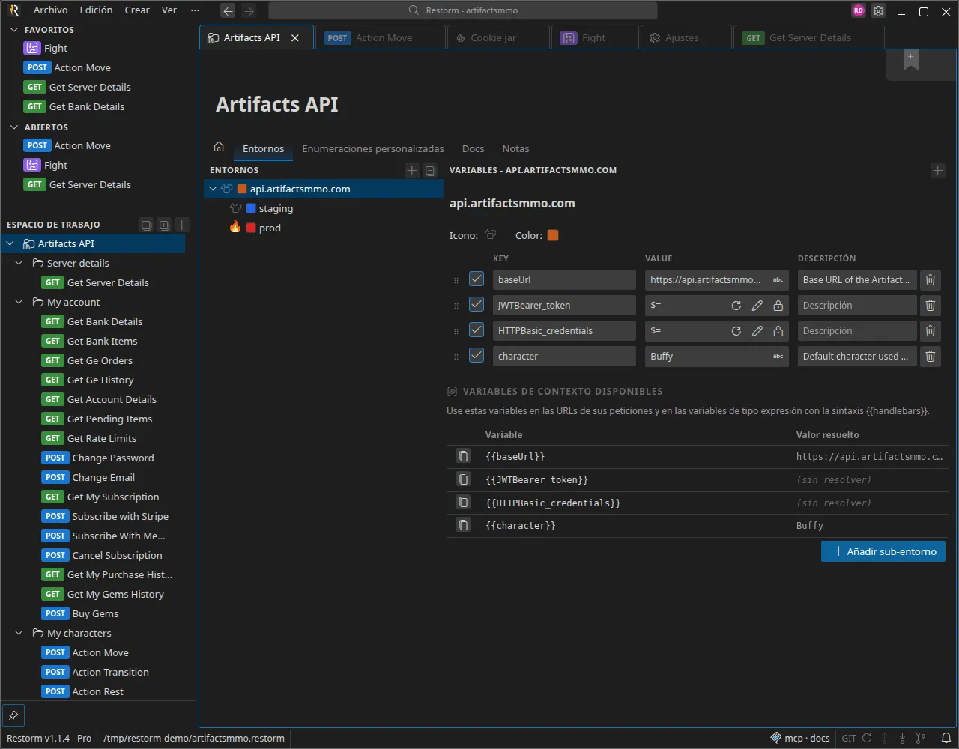959x749 pixels.
Task: Click the lock icon for HTTPBasic_credentials
Action: 778,331
